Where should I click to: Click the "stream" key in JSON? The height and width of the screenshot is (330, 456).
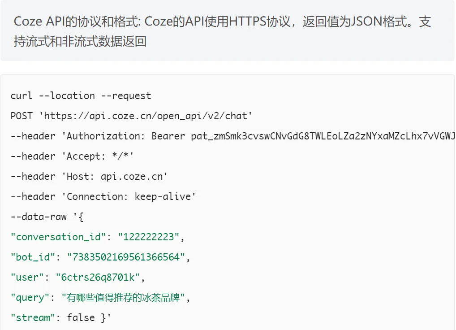click(x=33, y=318)
